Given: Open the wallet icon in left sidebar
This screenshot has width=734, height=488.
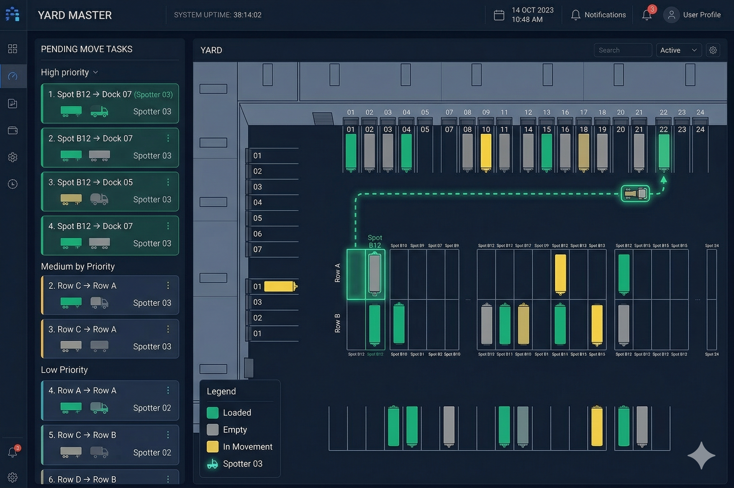Looking at the screenshot, I should [x=12, y=130].
